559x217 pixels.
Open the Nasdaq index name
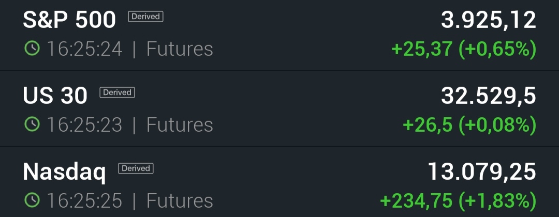[x=64, y=172]
